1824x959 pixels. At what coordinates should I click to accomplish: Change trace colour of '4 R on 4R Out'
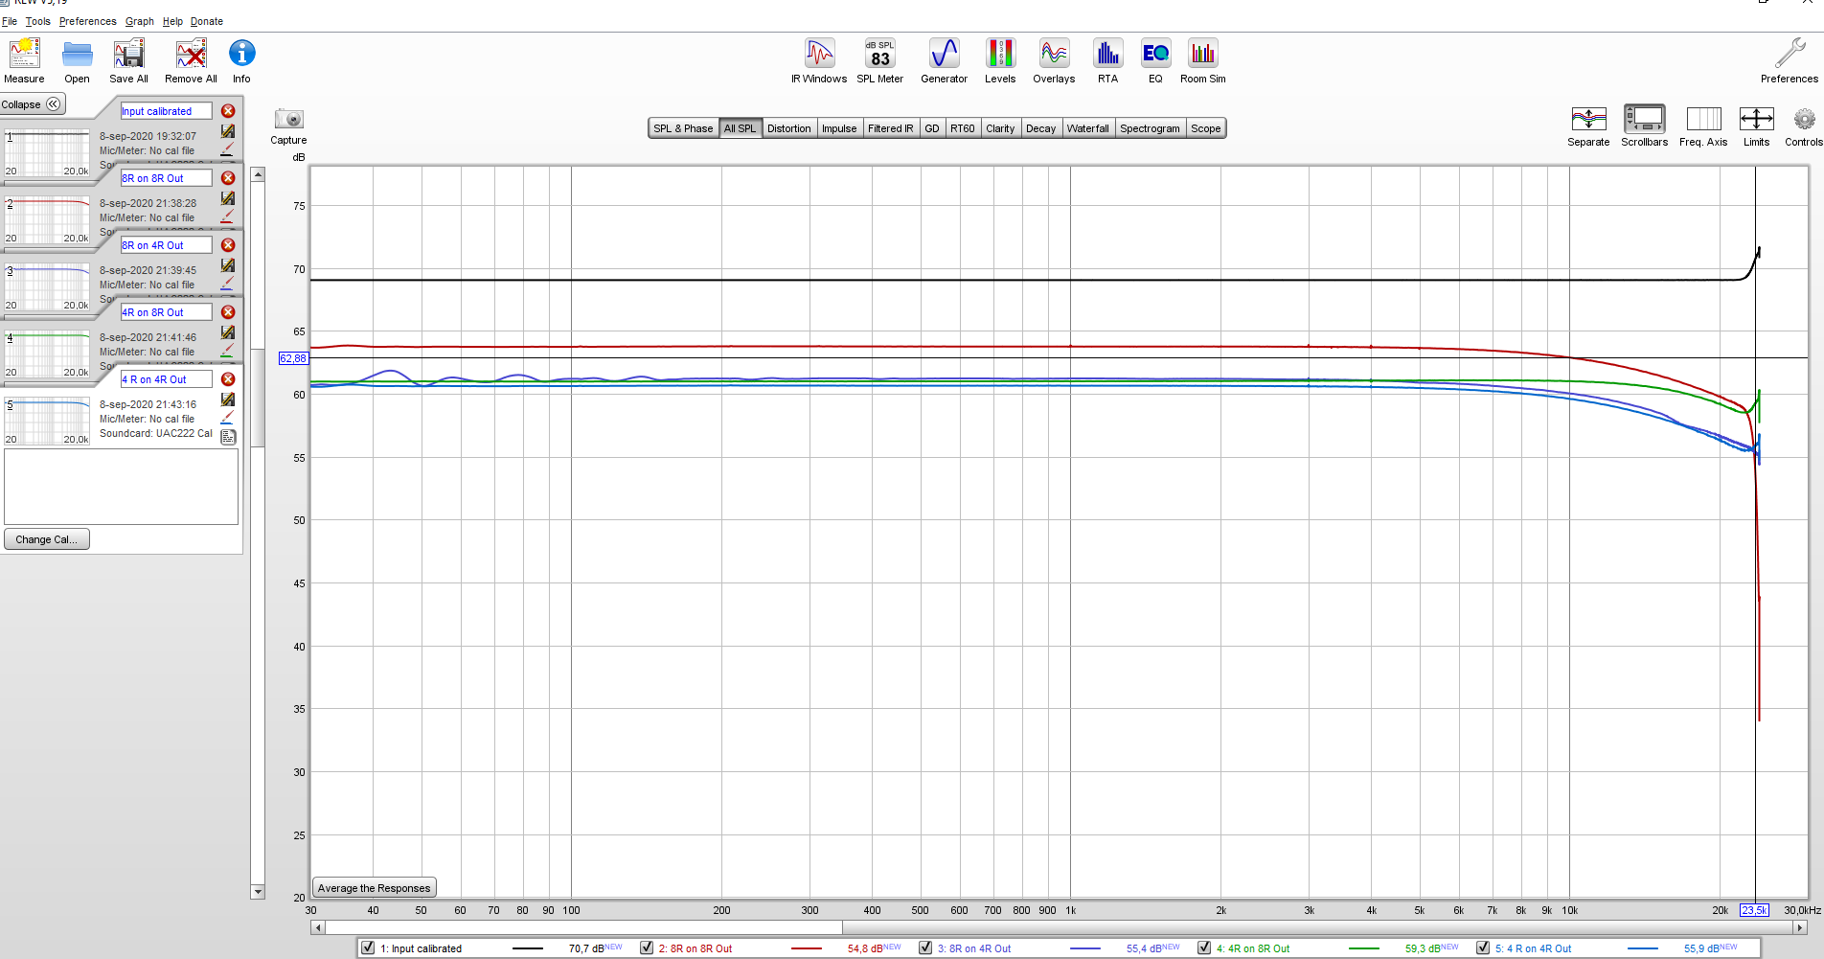coord(227,418)
